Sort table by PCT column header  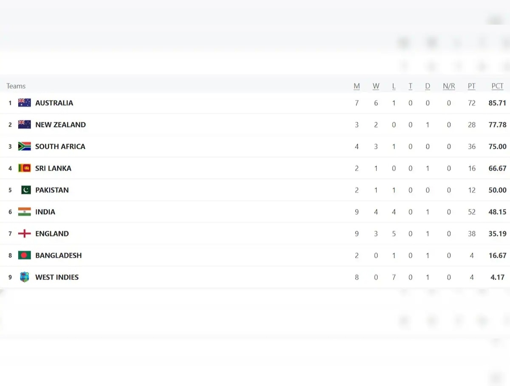tap(497, 86)
